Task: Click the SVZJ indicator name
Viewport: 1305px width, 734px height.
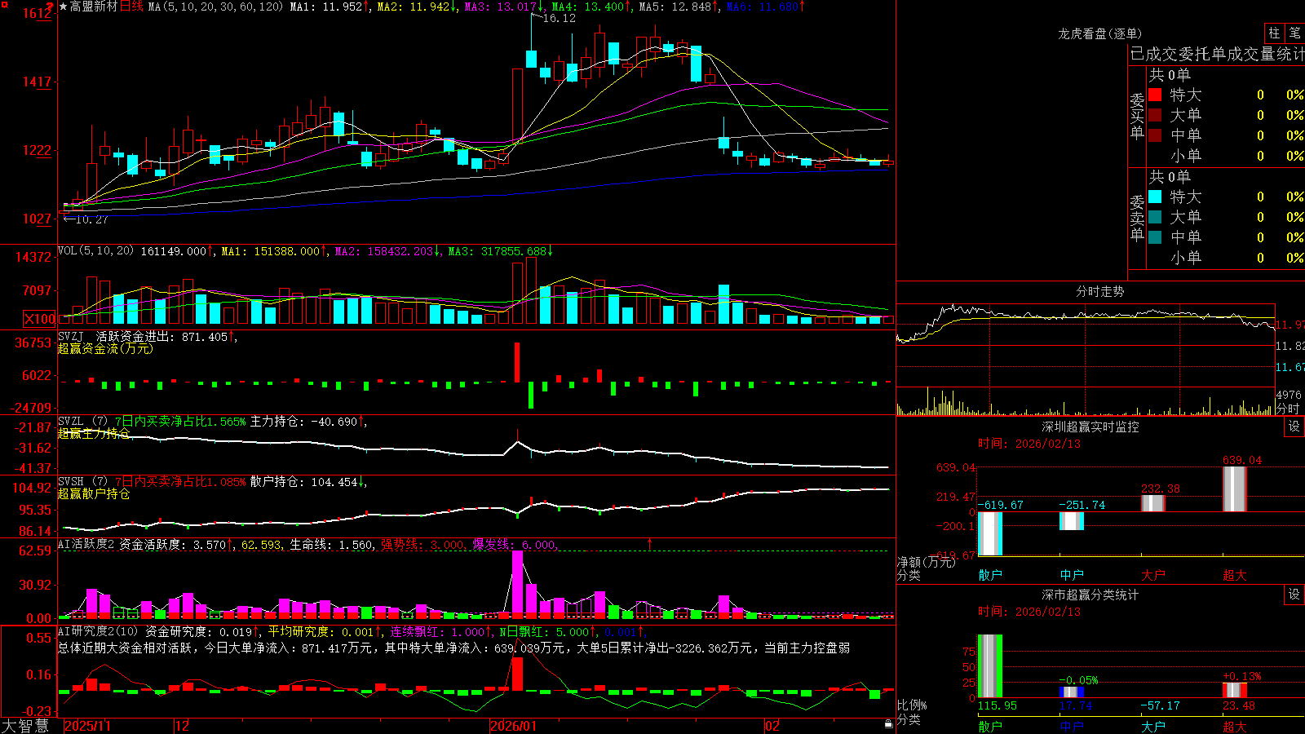Action: (71, 337)
